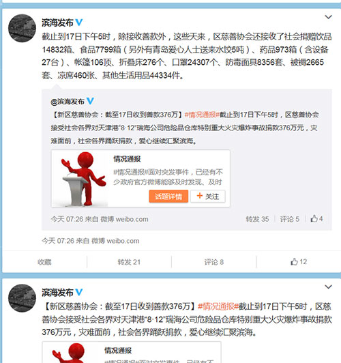Click the #情况通报# hashtag in second post
This screenshot has width=341, height=363.
(x=218, y=306)
